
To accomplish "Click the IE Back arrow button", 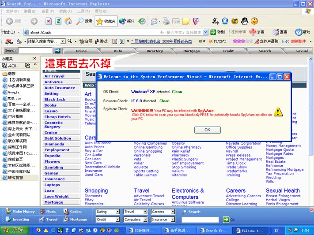I will (x=9, y=21).
